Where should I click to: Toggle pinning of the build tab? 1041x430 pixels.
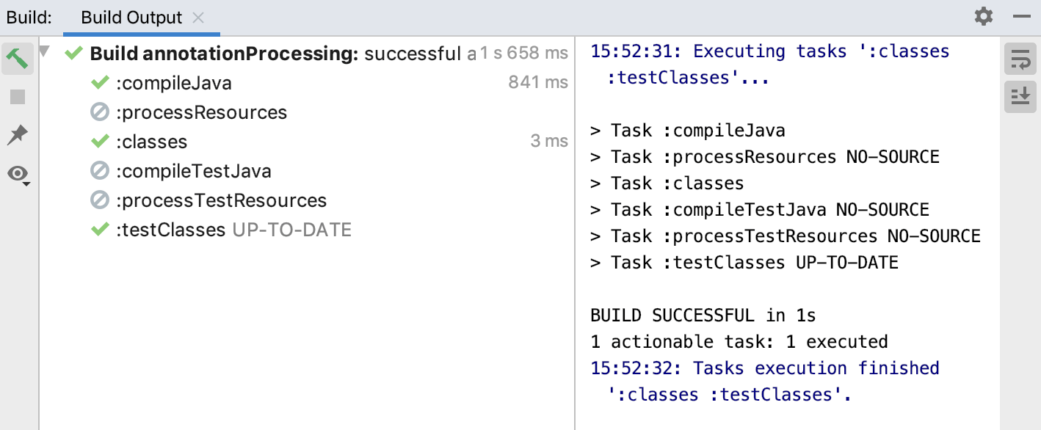point(16,134)
